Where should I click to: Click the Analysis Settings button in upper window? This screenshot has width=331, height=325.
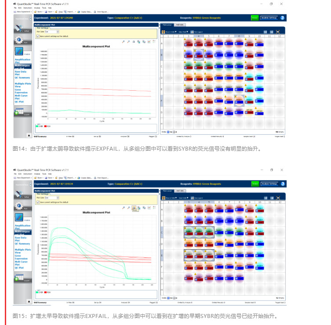(269, 18)
